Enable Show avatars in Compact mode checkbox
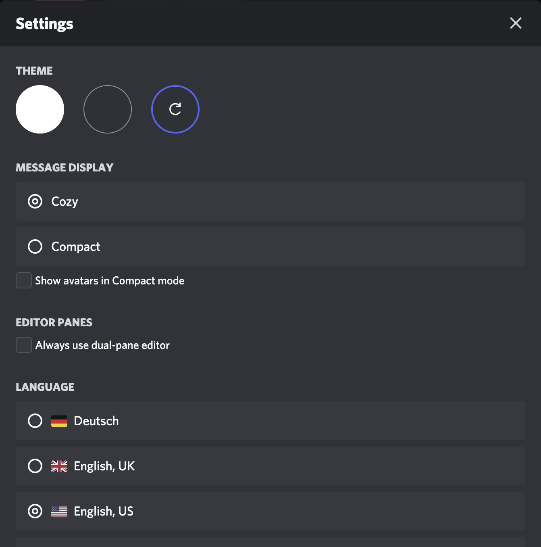 pos(24,280)
